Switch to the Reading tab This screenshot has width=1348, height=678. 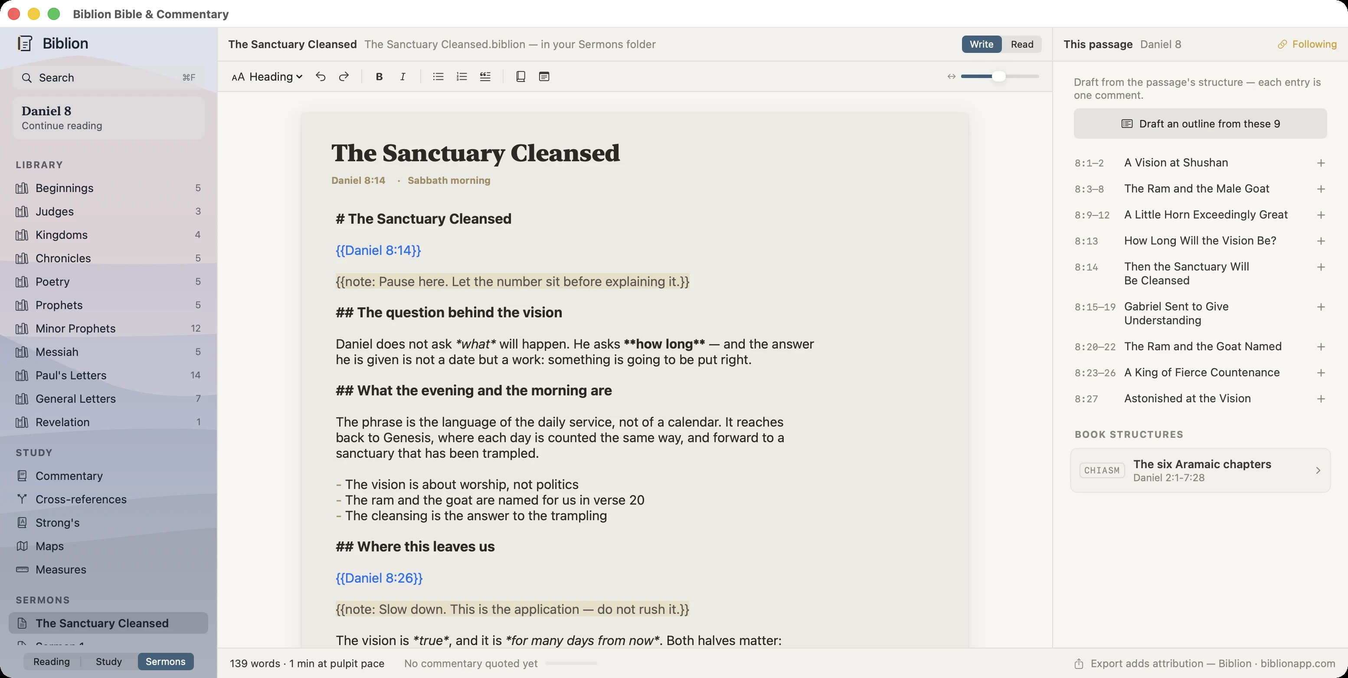[51, 662]
